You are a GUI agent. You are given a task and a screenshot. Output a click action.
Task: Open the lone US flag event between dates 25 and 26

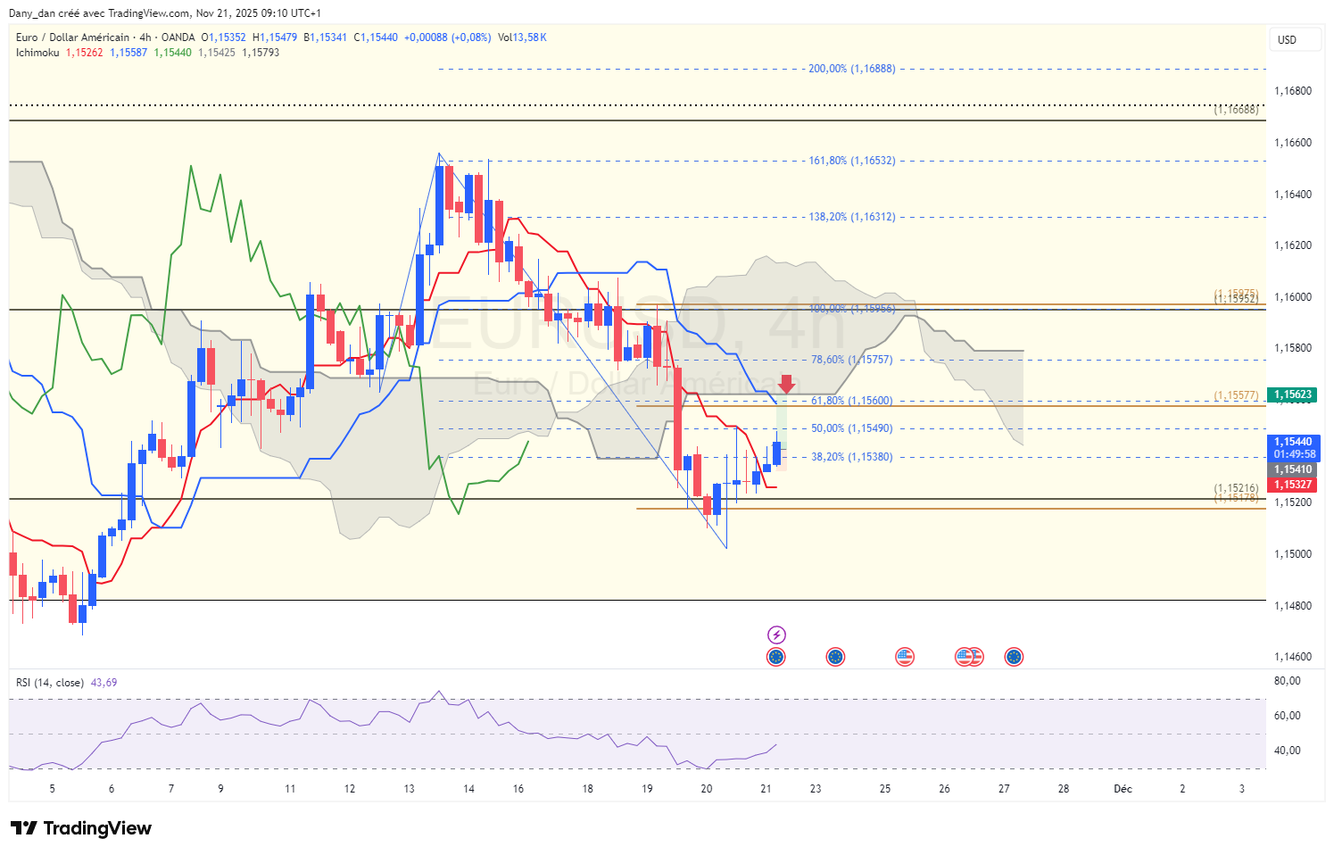(x=905, y=657)
